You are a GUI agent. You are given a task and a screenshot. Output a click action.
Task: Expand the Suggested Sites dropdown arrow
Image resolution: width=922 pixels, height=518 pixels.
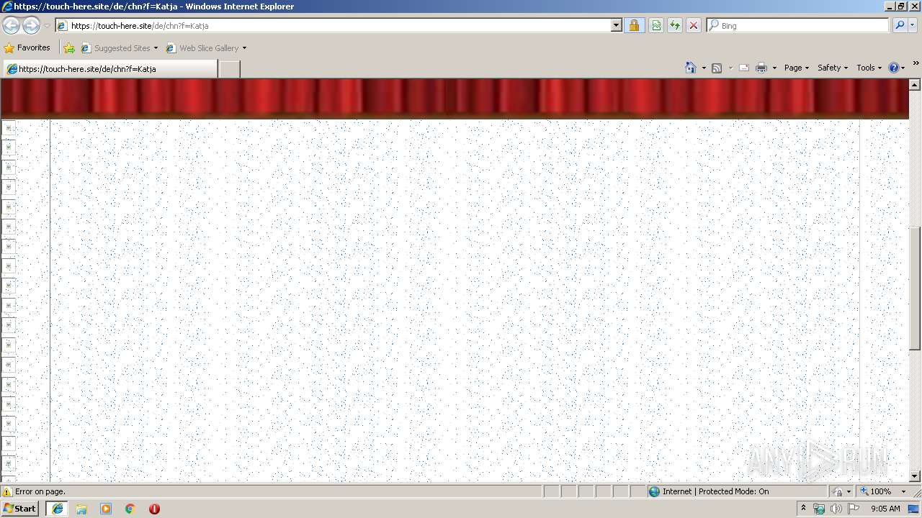pyautogui.click(x=156, y=48)
